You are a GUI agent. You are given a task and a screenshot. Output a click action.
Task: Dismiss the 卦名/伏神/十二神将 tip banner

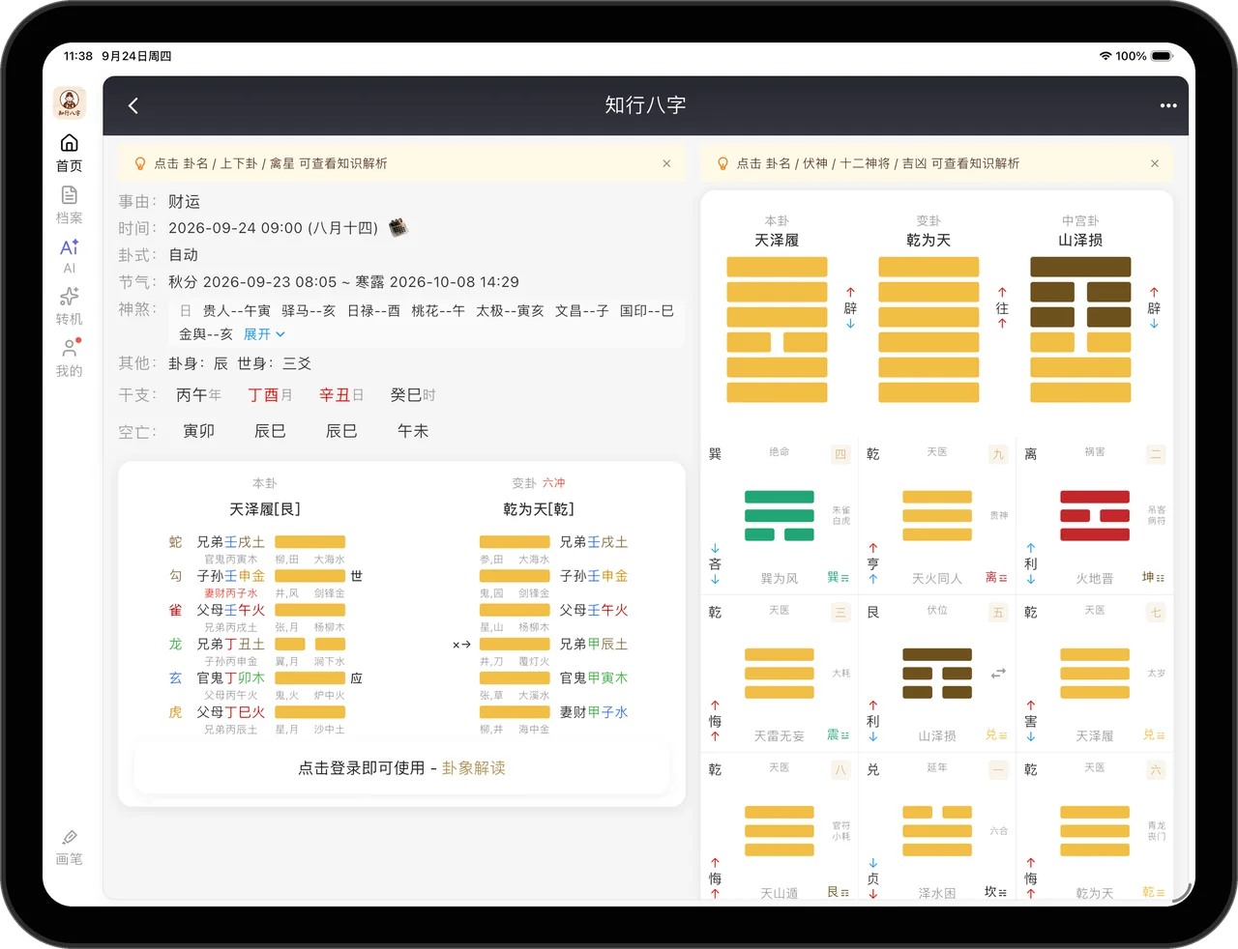point(1155,163)
